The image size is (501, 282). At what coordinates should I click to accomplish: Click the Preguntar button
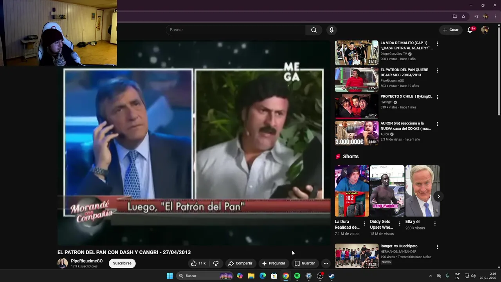274,264
